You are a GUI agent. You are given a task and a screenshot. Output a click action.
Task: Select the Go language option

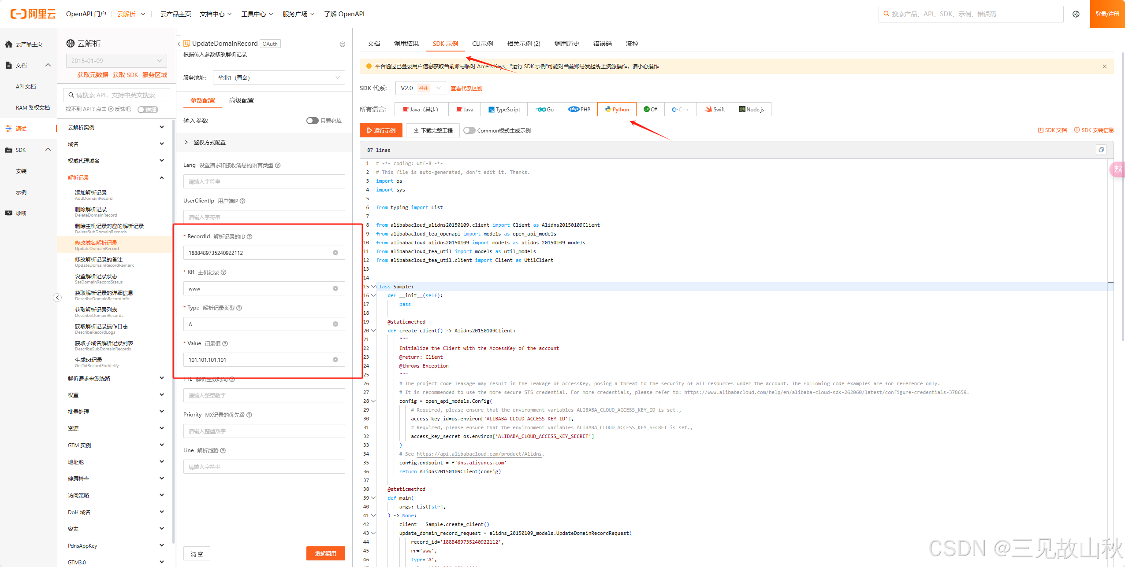click(545, 110)
